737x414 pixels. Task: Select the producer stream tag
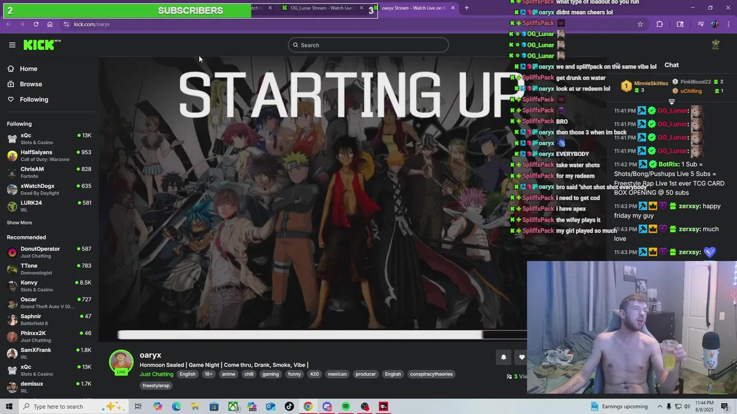[366, 374]
